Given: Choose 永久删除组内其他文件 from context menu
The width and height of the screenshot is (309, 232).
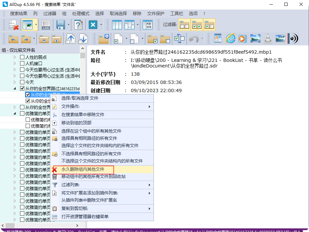Looking at the screenshot, I should point(83,169).
